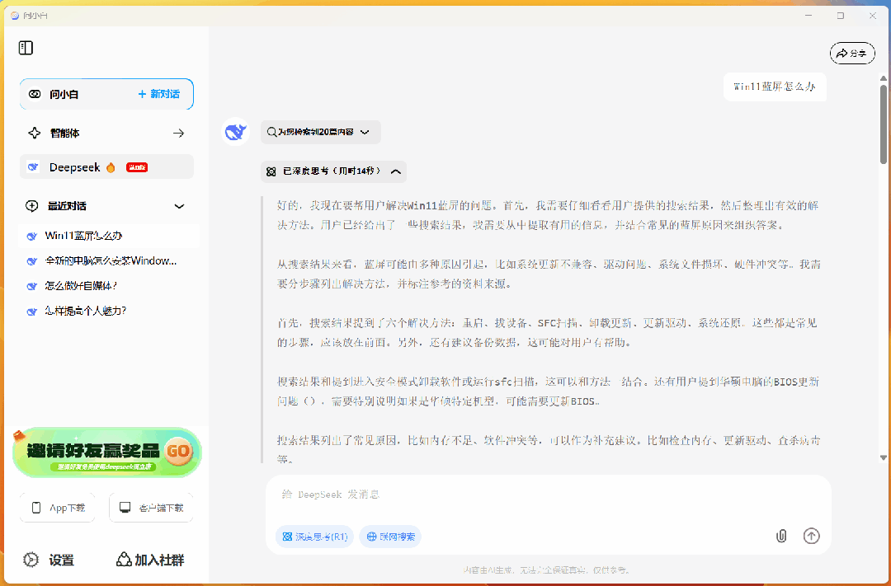Click the red badge beside Deepseek
The image size is (891, 586).
click(x=137, y=167)
